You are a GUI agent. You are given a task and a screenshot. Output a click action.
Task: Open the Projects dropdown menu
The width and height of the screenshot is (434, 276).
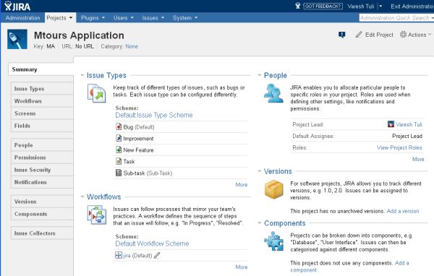click(60, 17)
